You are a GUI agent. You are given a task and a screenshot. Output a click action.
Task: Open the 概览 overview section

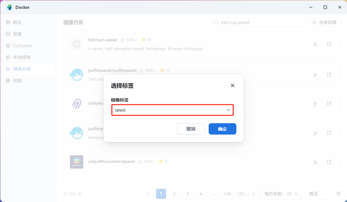pyautogui.click(x=29, y=22)
